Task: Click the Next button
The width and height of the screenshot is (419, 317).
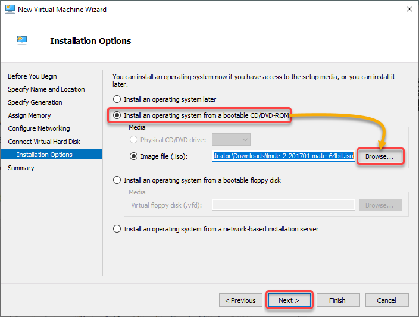Action: [x=289, y=300]
